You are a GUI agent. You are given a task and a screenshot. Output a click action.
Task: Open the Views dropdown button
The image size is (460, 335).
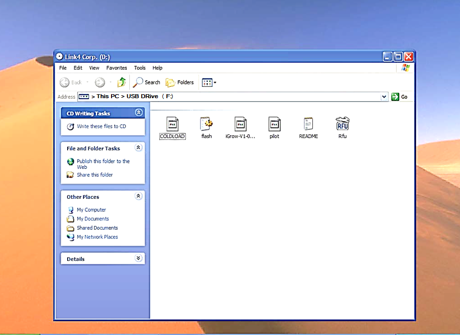click(x=209, y=83)
